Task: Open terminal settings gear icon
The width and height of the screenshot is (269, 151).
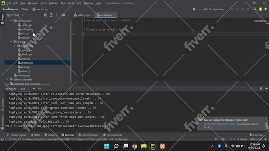Action: (x=261, y=89)
